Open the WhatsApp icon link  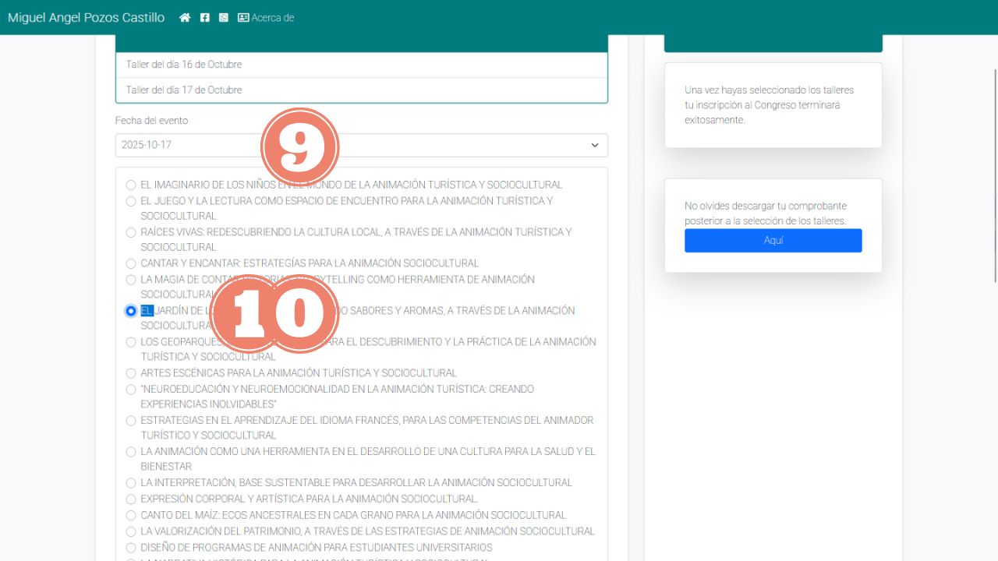[x=224, y=17]
